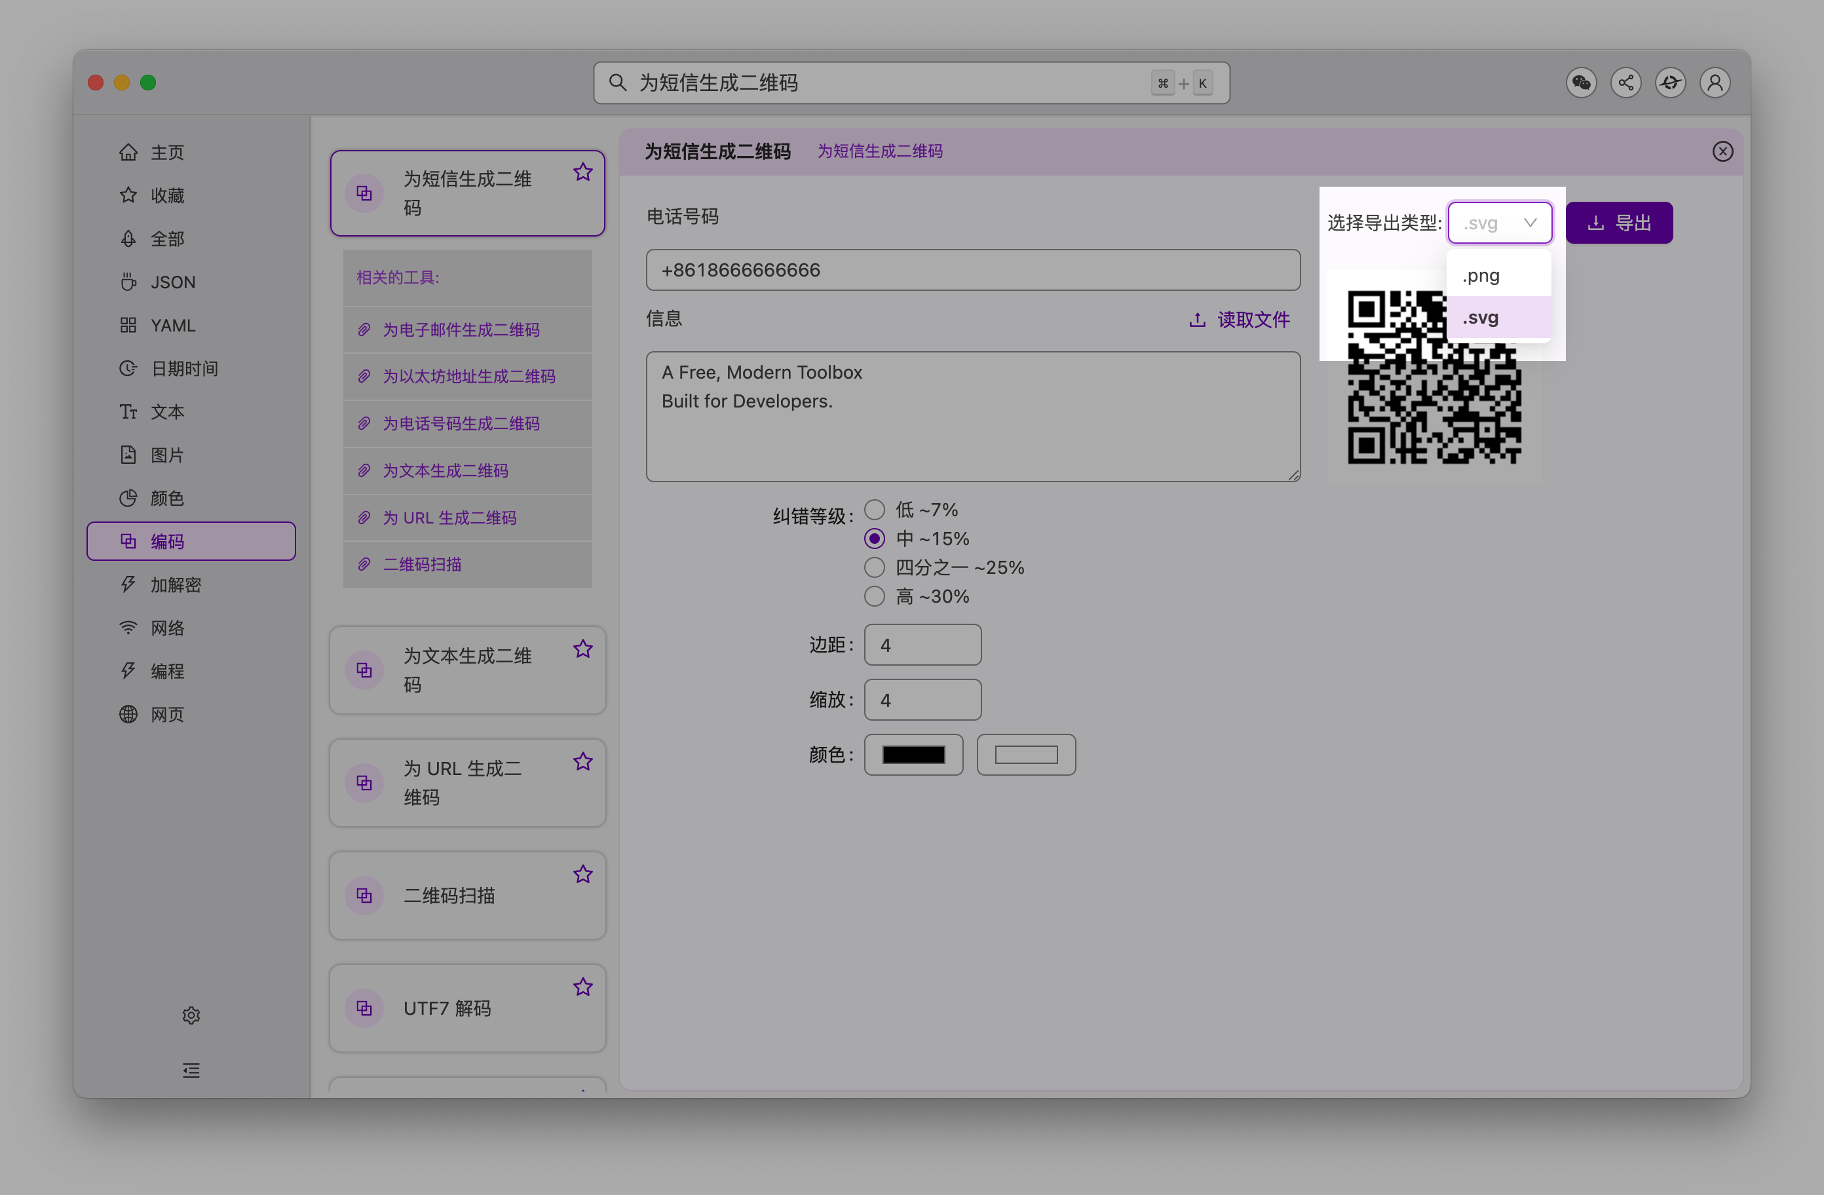Open settings gear in the sidebar
The height and width of the screenshot is (1195, 1824).
pos(191,1015)
